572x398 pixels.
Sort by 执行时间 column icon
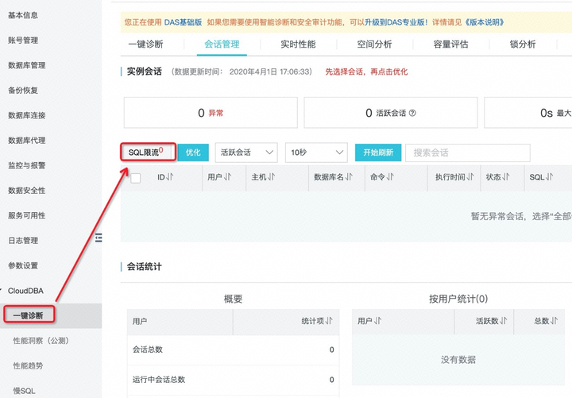click(x=470, y=177)
